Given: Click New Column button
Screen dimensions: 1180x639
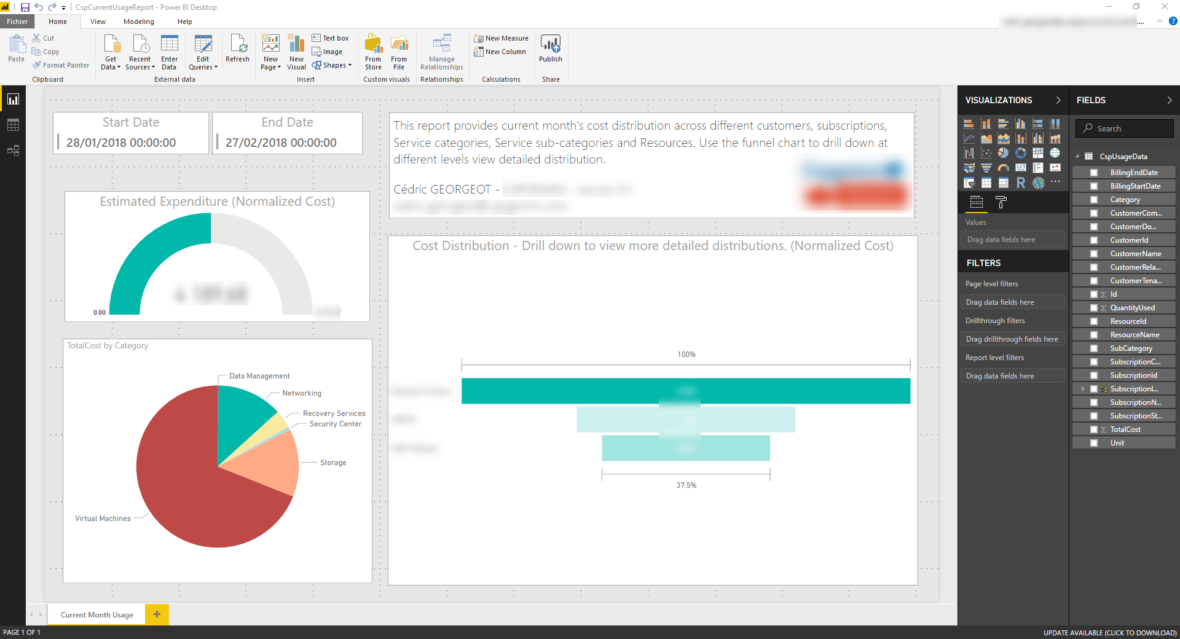Looking at the screenshot, I should 500,52.
